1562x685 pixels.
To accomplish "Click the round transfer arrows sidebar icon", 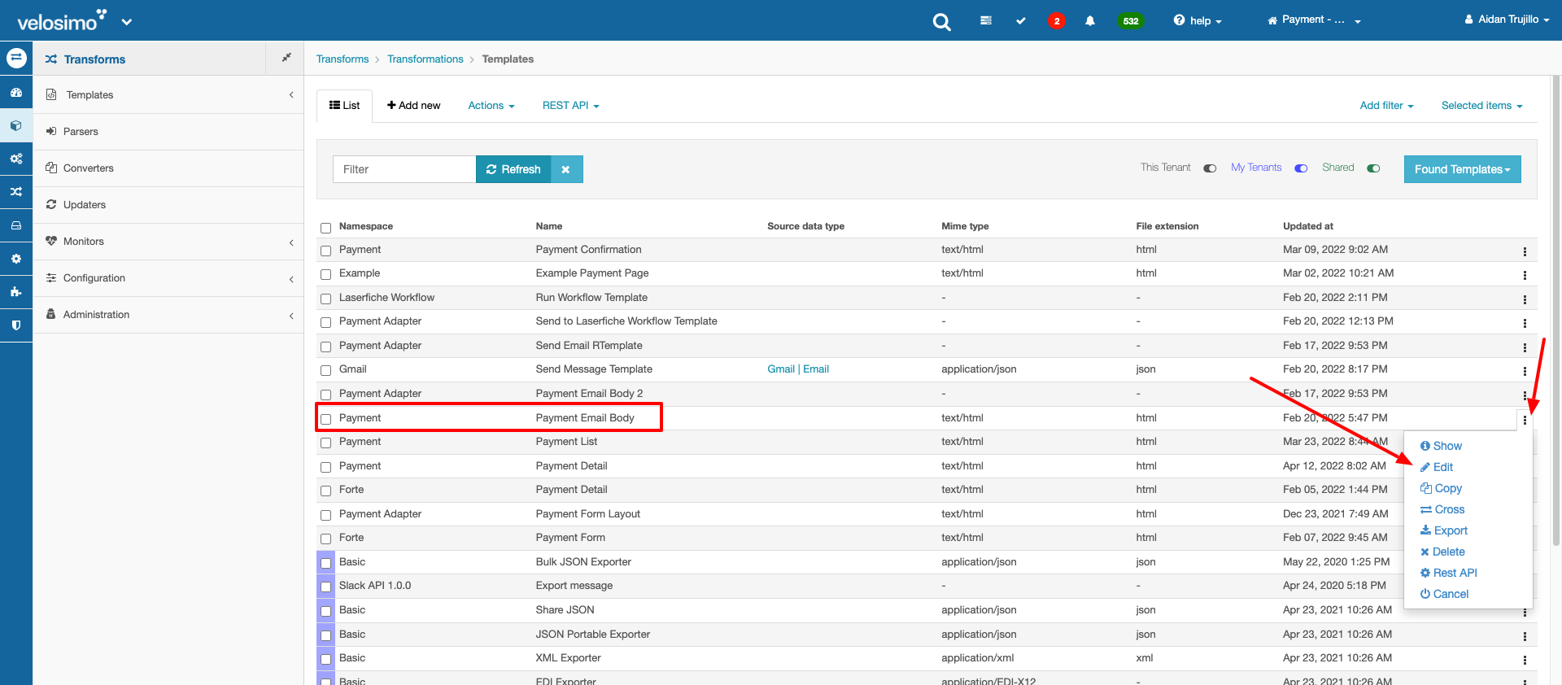I will coord(16,58).
